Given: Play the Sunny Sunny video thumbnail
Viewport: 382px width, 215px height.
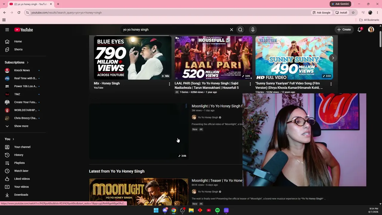Looking at the screenshot, I should pos(294,58).
